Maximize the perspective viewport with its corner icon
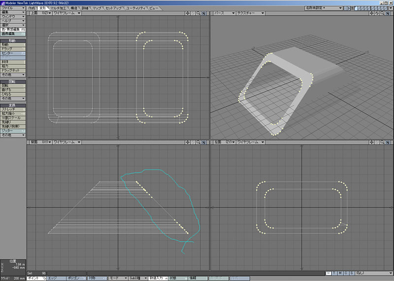This screenshot has width=394, height=281. point(388,13)
